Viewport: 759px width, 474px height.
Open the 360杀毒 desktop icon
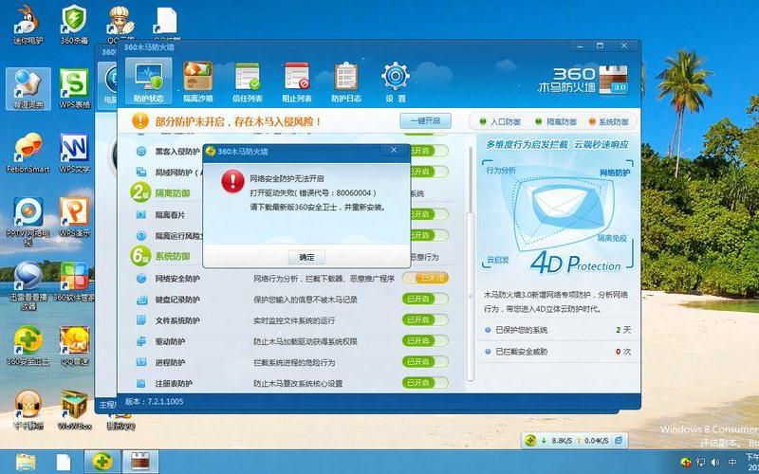(74, 26)
